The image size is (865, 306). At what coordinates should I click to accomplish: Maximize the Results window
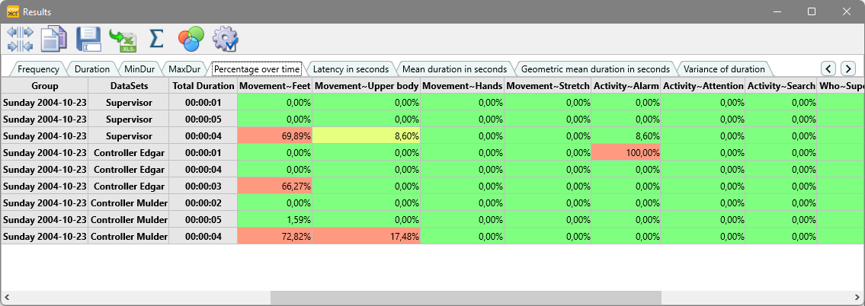pyautogui.click(x=812, y=11)
